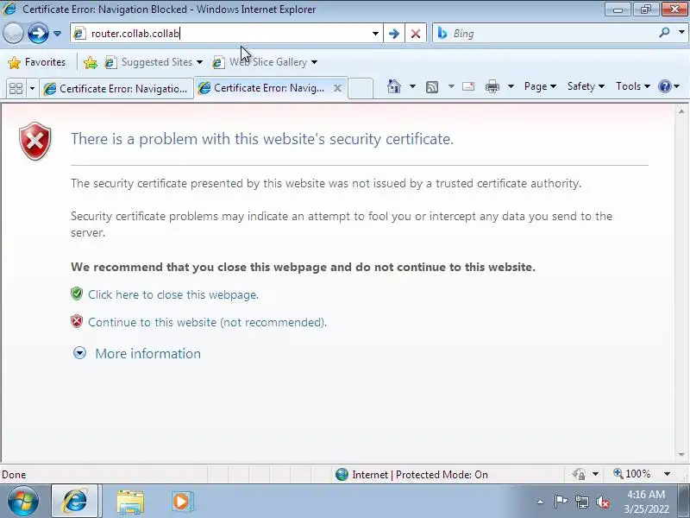The height and width of the screenshot is (518, 690).
Task: Click the red Stop loading button
Action: click(x=416, y=34)
